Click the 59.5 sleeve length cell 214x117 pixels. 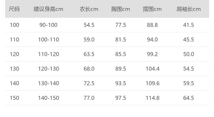tap(189, 83)
